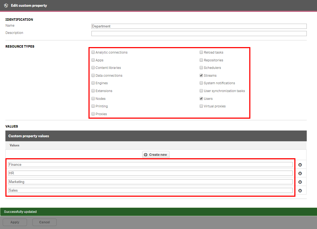Select the Name field containing Department

click(199, 26)
